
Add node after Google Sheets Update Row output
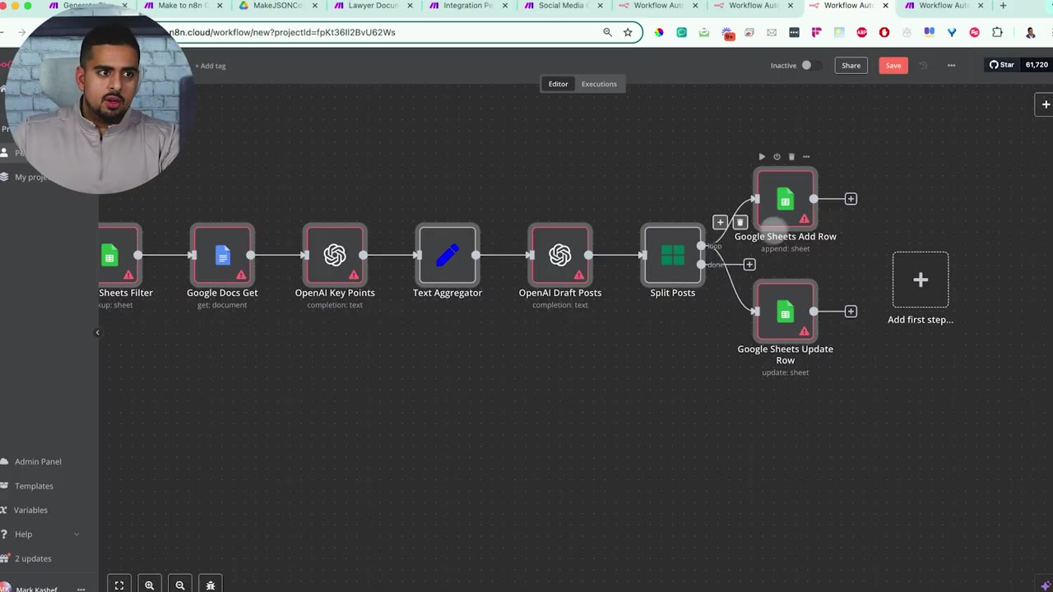[851, 311]
